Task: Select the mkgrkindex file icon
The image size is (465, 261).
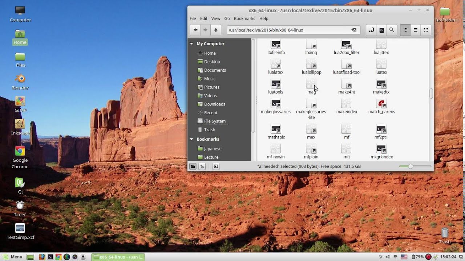Action: pos(381,149)
